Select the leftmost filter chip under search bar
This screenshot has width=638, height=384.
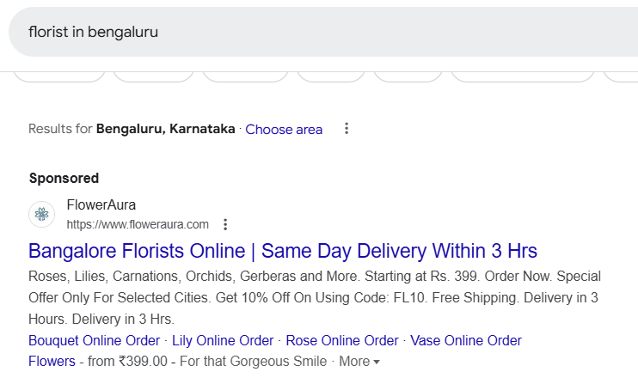59,76
